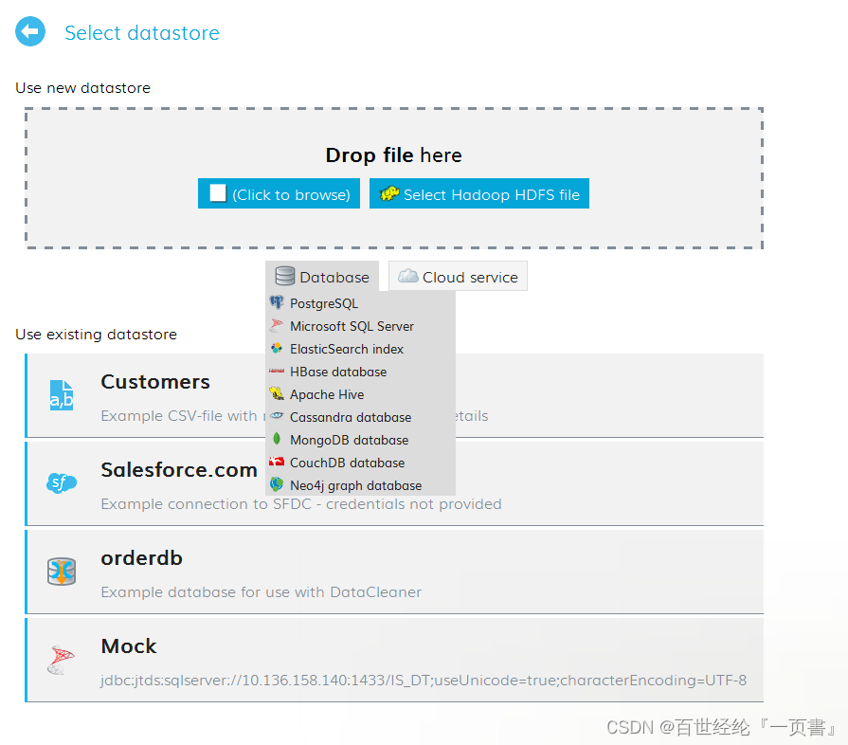The image size is (848, 745).
Task: Open the Mock datastore
Action: (394, 660)
